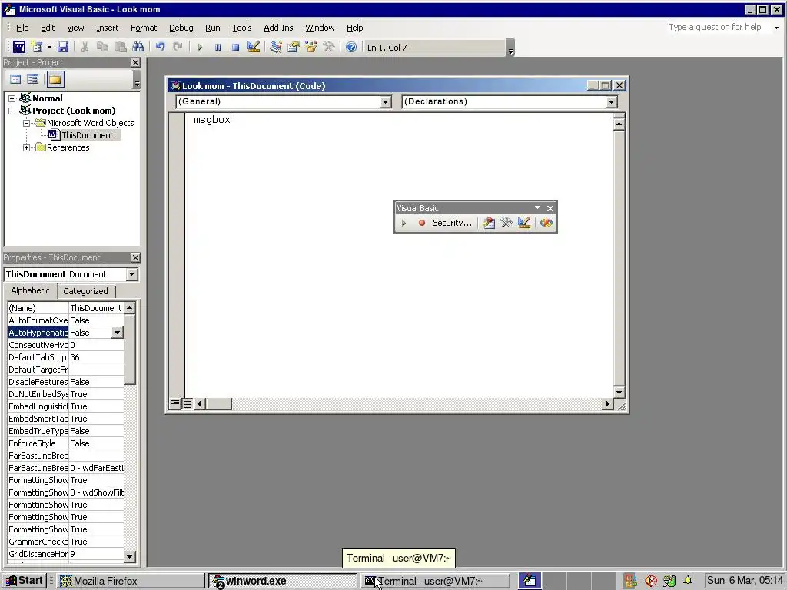
Task: Click the Microsoft Script Editor icon
Action: pyautogui.click(x=546, y=223)
